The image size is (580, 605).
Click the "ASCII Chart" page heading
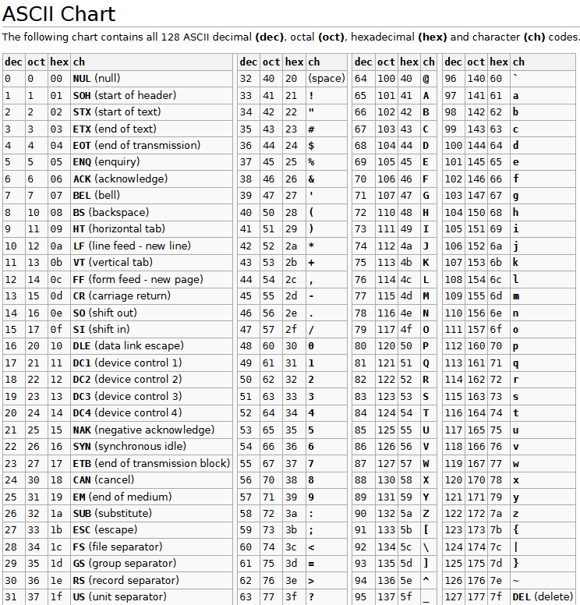pos(58,14)
